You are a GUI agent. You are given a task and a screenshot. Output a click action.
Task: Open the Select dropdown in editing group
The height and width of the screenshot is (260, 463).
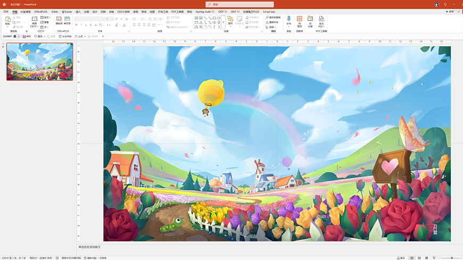click(272, 27)
